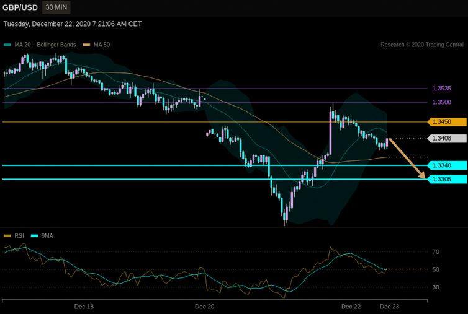The image size is (468, 314).
Task: Click the Dec 22 date axis label
Action: 351,307
